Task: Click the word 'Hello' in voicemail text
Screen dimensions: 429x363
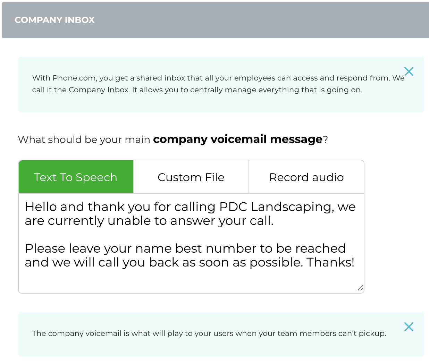Action: click(41, 207)
